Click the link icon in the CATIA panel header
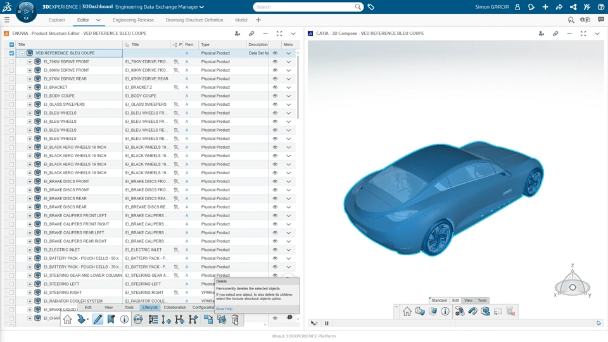This screenshot has width=608, height=342. point(555,34)
